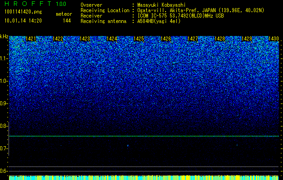Click the 1422 time marker
283x180 pixels.
[58, 39]
